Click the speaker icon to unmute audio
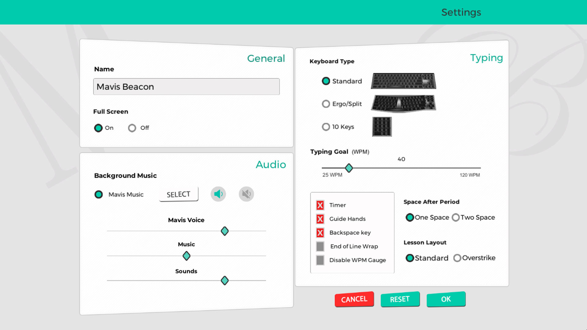 pos(218,194)
